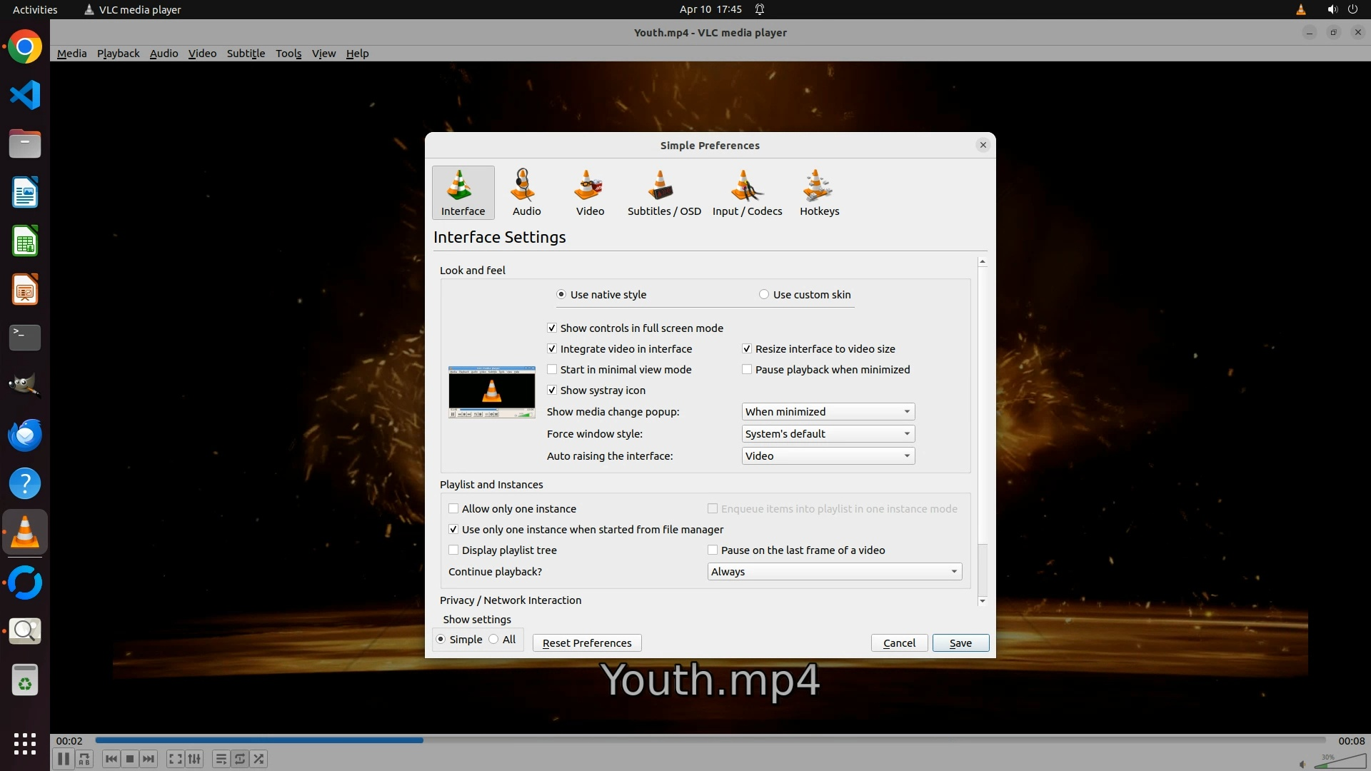Enable Allow only one instance

pyautogui.click(x=453, y=509)
